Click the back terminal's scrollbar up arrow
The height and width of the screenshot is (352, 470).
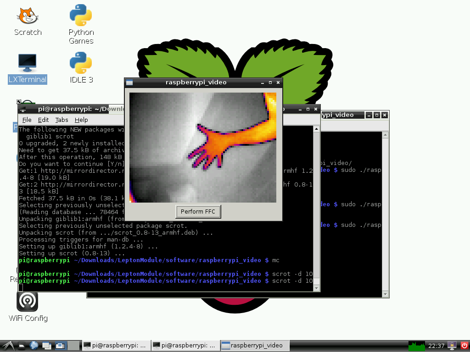tap(386, 135)
